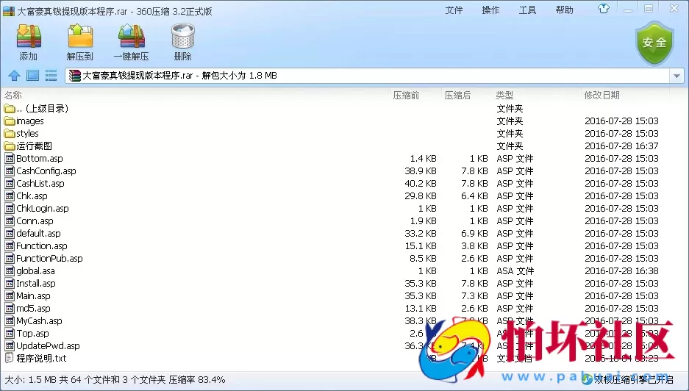Click the 一键解压 (One-click extract) icon
This screenshot has width=689, height=391.
[x=132, y=37]
